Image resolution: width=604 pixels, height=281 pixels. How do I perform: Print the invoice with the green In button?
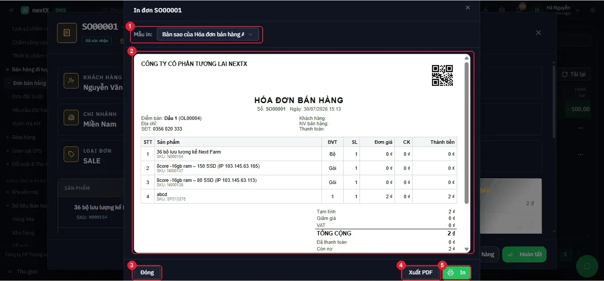coord(457,273)
